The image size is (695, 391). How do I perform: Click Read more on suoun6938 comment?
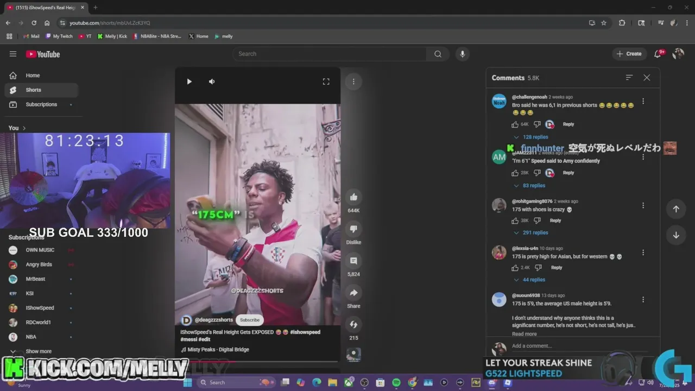tap(524, 334)
